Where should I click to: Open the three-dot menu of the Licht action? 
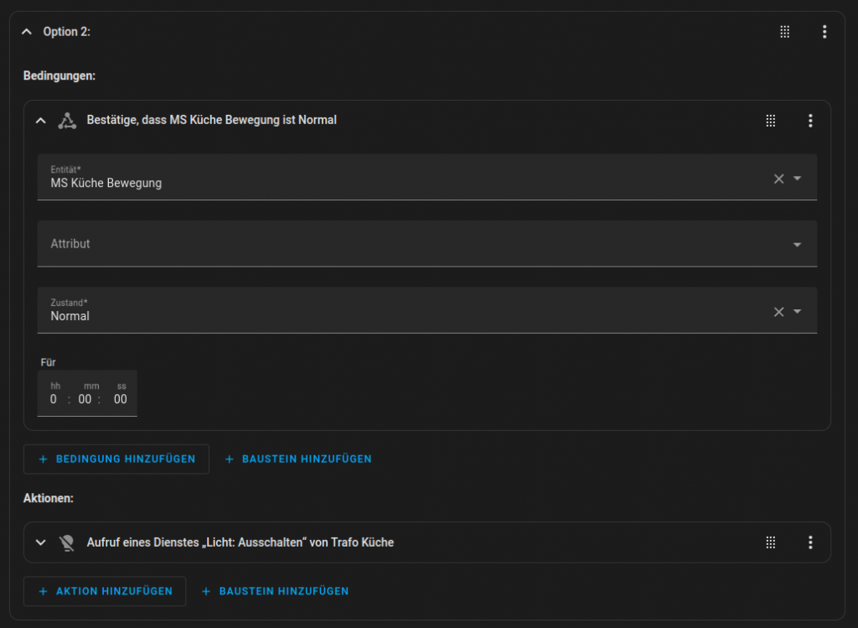point(810,542)
